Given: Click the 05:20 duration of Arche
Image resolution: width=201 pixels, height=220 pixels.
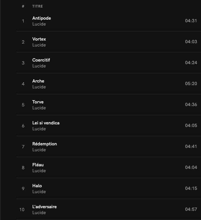Looking at the screenshot, I should coord(191,84).
